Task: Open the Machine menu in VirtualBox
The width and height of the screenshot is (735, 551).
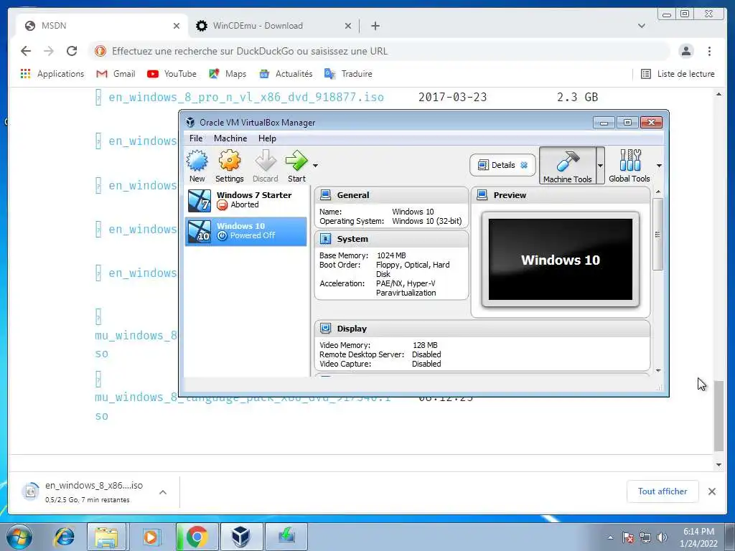Action: pyautogui.click(x=230, y=138)
